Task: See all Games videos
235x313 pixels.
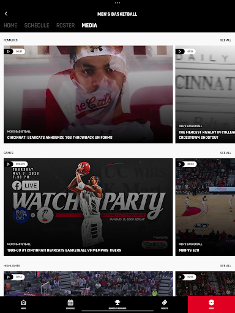Action: [226, 153]
